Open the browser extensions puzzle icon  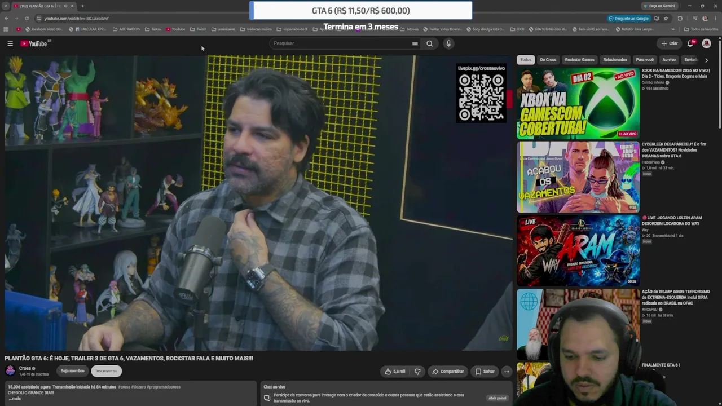tap(680, 18)
